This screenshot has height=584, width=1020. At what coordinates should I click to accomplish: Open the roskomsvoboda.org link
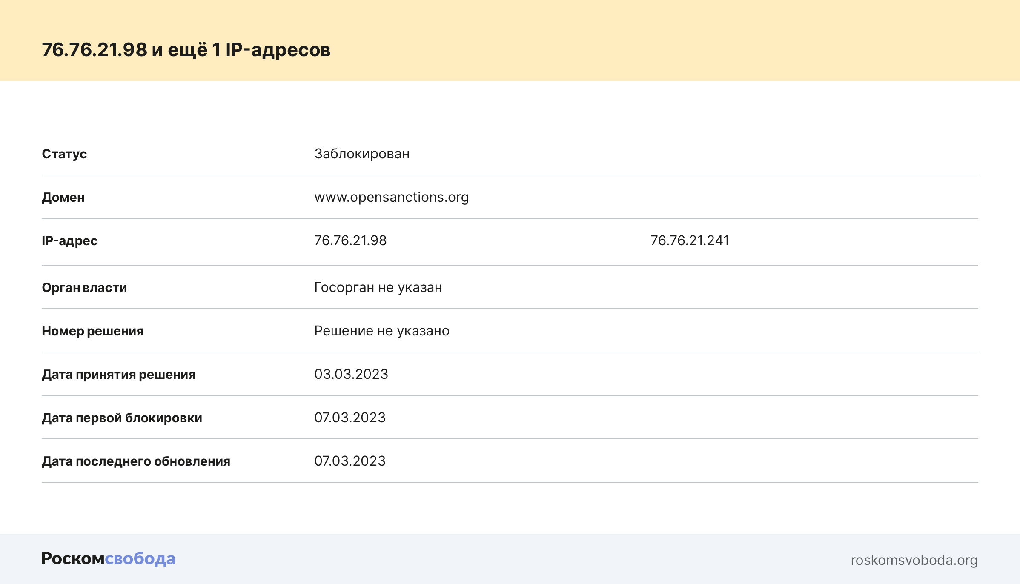coord(914,560)
